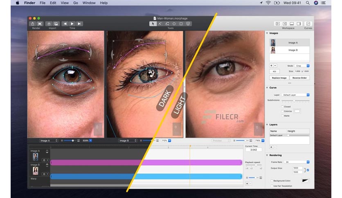Enable Use Fan Tesselation

pyautogui.click(x=272, y=186)
